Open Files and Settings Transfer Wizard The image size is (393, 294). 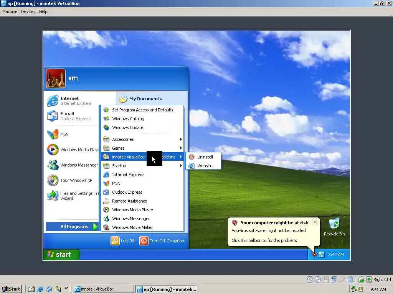(x=73, y=196)
